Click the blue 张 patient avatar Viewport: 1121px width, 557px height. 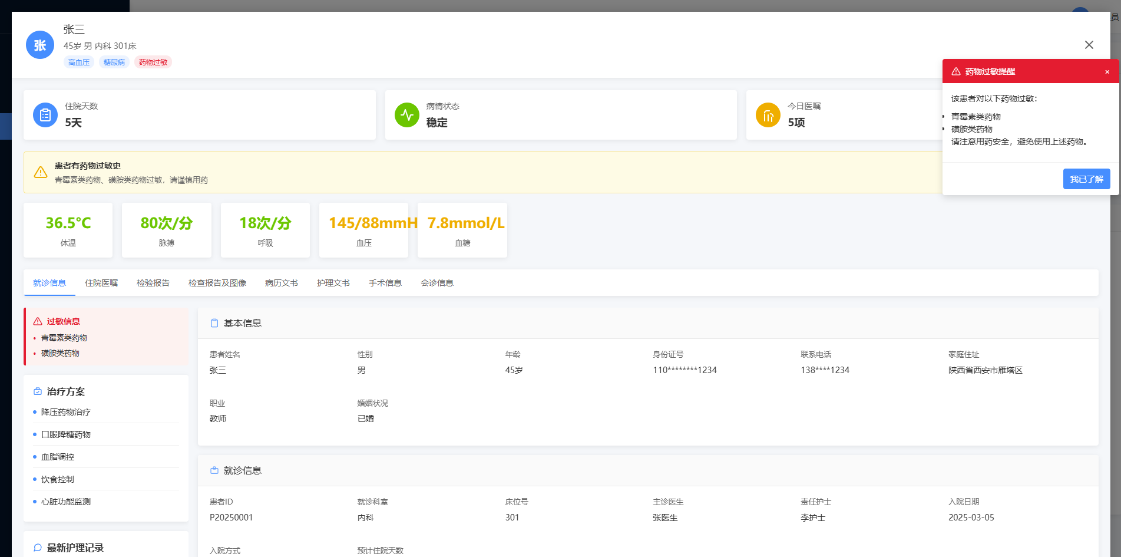coord(40,45)
